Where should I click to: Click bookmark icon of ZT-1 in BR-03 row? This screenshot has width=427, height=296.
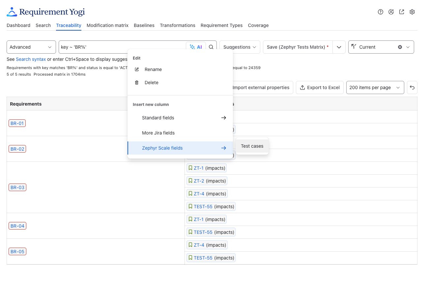[x=190, y=168]
